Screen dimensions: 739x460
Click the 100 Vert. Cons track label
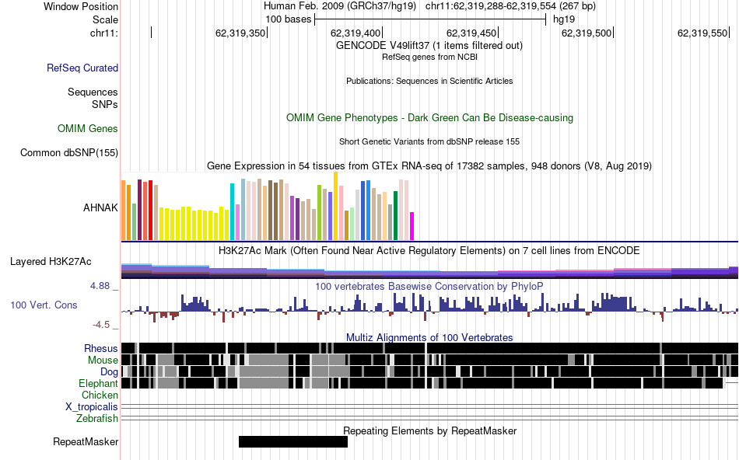pyautogui.click(x=44, y=305)
